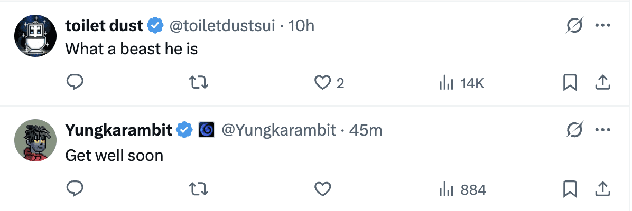Open toilet dust's profile picture

pos(35,35)
